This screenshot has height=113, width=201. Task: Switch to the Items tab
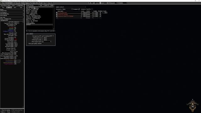pos(15,8)
